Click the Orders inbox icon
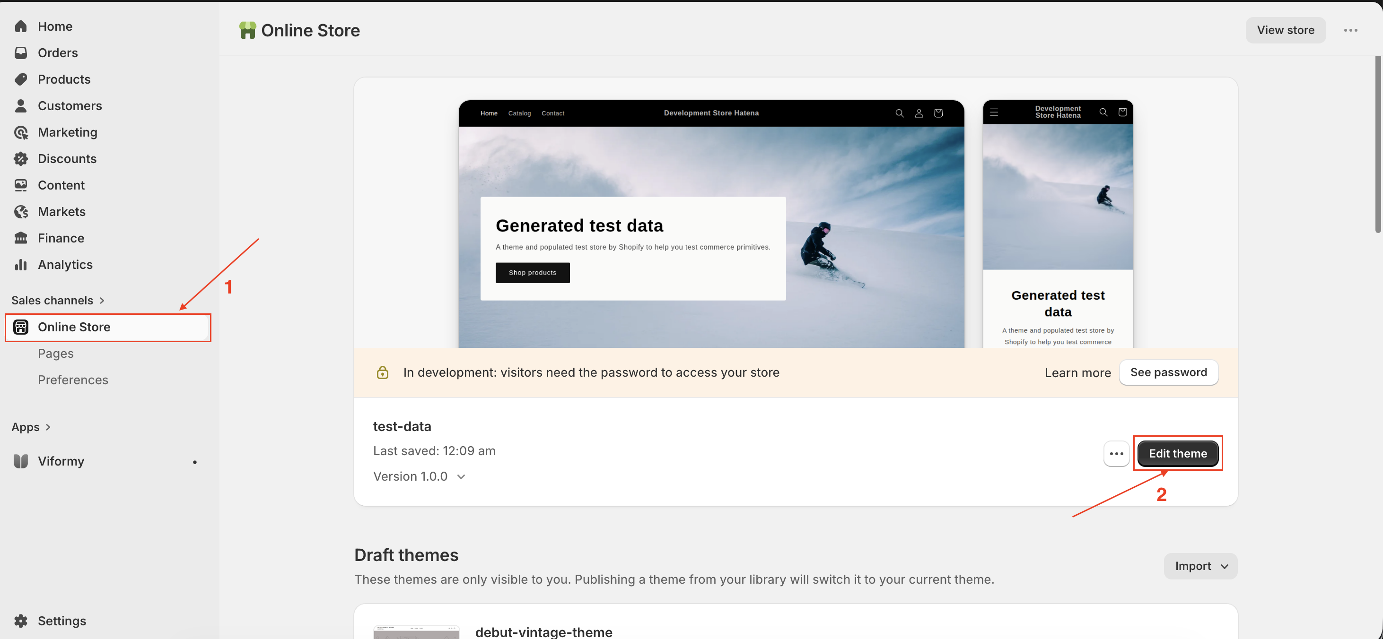This screenshot has width=1383, height=639. point(21,52)
